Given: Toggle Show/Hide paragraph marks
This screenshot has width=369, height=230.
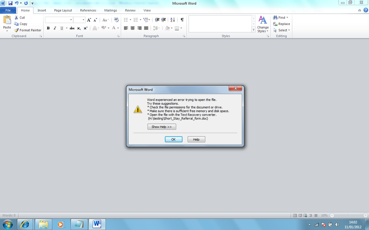Looking at the screenshot, I should coord(182,20).
